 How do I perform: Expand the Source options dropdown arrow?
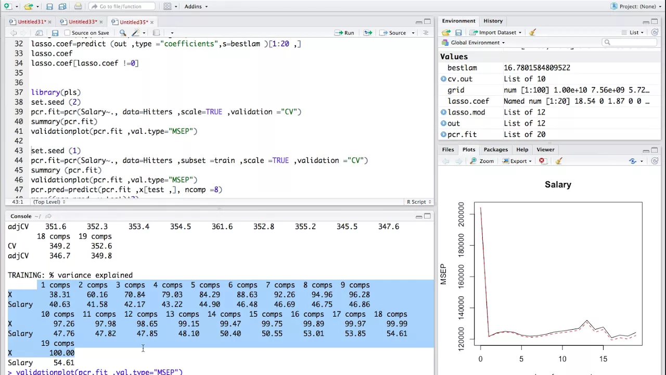pos(413,33)
